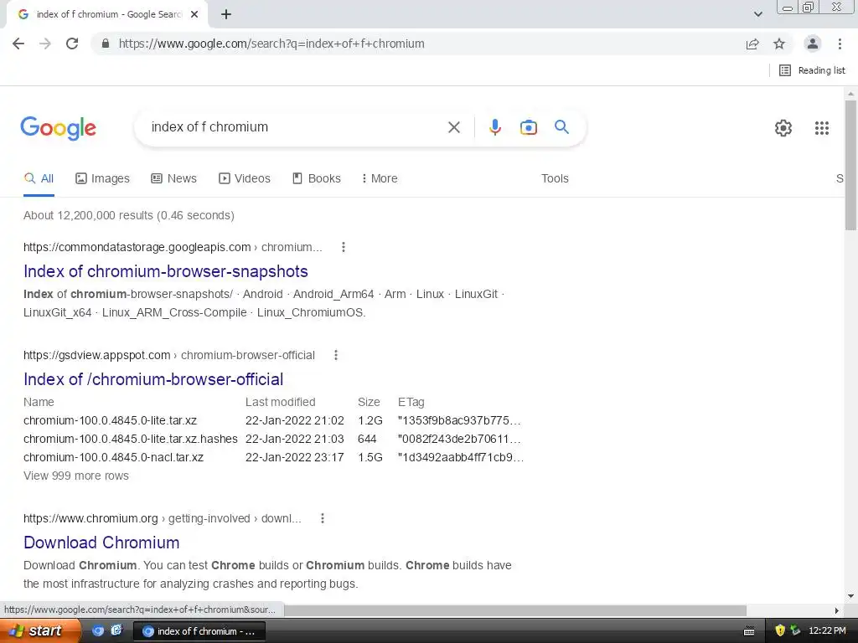Launch Internet Explorer quick launch icon
The height and width of the screenshot is (643, 858).
(116, 630)
